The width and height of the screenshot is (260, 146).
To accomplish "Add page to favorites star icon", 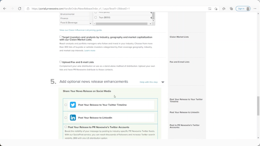I will [216, 8].
